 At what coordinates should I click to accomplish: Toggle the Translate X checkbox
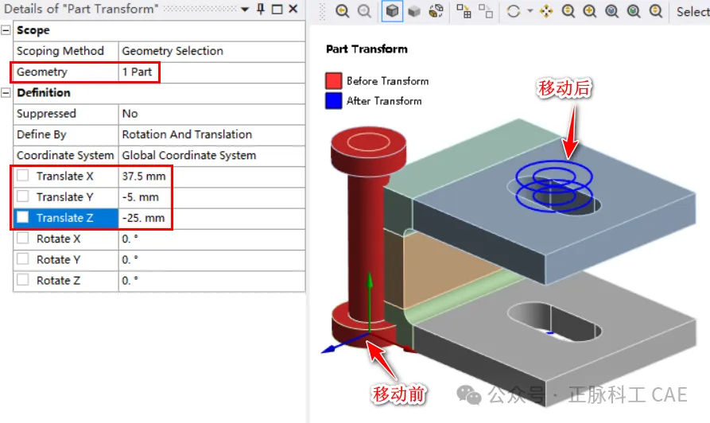pos(22,176)
